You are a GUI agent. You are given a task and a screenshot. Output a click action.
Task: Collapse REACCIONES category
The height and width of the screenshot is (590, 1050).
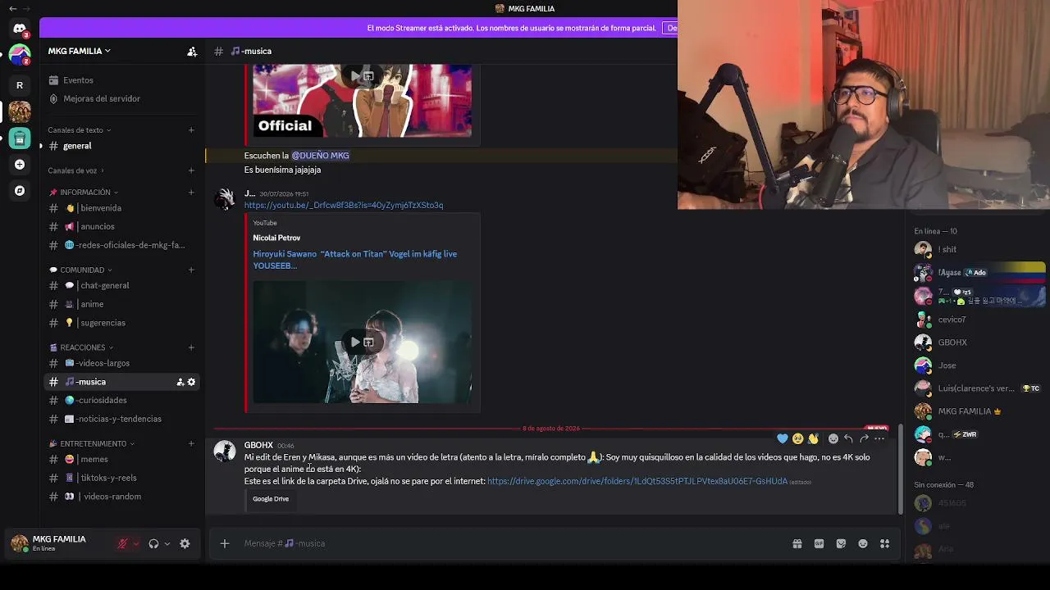click(x=84, y=347)
